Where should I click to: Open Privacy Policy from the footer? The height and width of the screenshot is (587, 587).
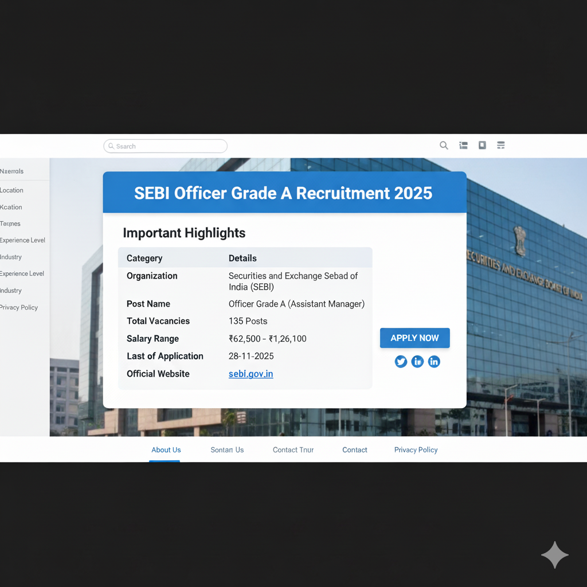click(416, 450)
